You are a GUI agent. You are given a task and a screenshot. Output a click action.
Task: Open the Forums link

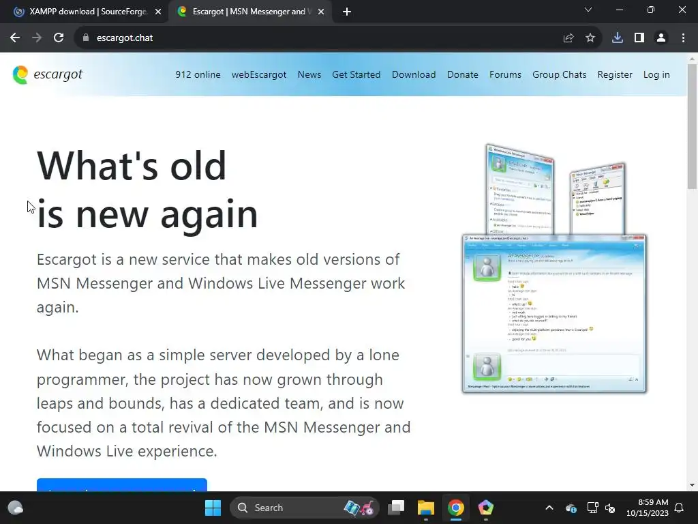tap(505, 74)
